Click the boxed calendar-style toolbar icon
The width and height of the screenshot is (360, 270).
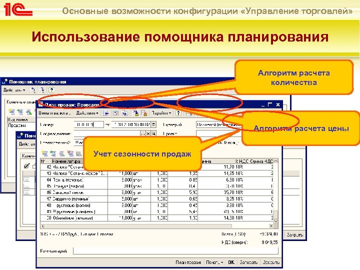pyautogui.click(x=115, y=113)
